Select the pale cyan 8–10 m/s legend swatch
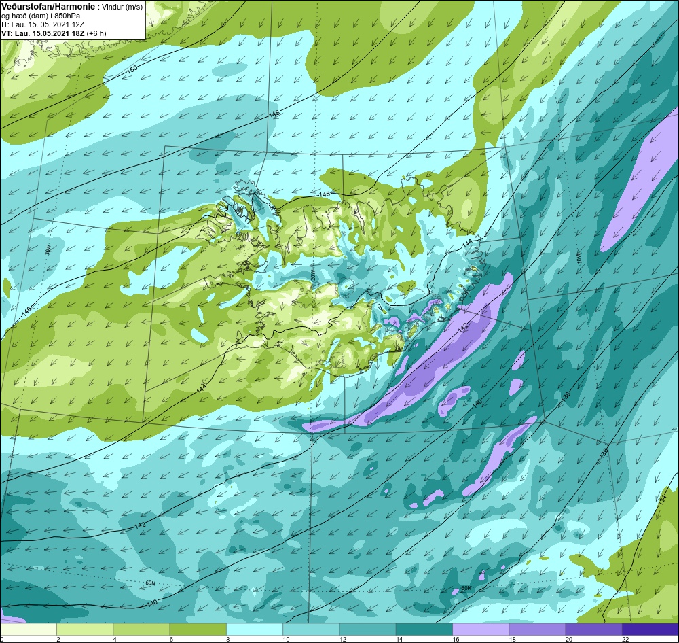The width and height of the screenshot is (679, 643). (255, 629)
